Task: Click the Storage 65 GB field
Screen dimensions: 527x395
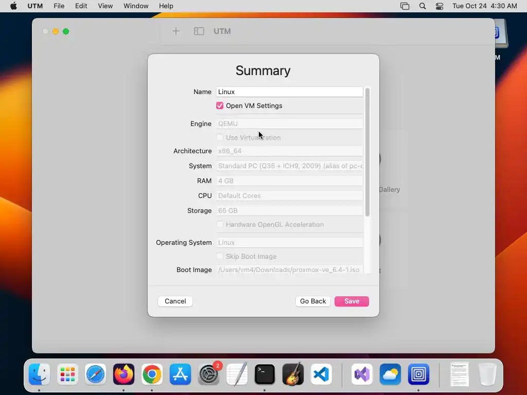Action: (x=289, y=210)
